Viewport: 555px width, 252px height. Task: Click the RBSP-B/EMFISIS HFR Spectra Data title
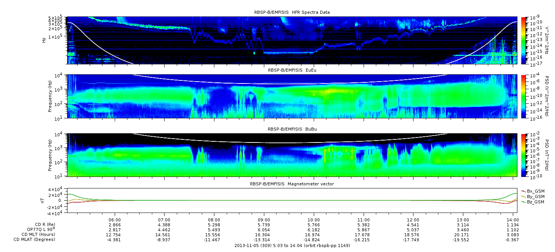[292, 12]
